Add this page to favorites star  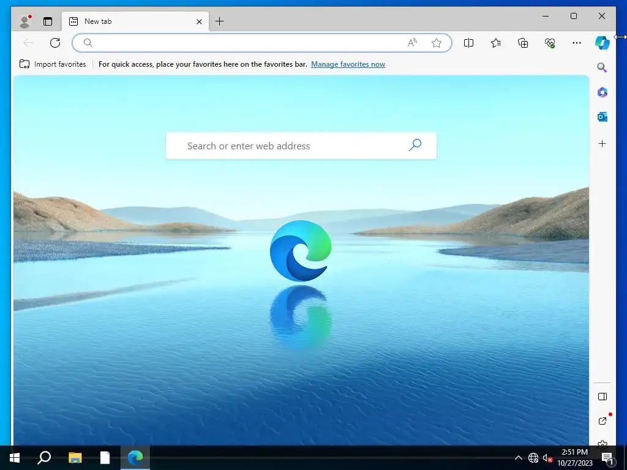pos(437,43)
